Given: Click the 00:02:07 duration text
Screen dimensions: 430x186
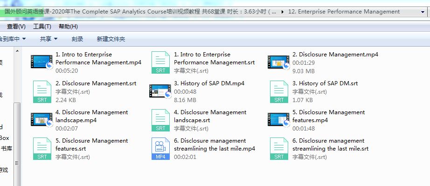Looking at the screenshot, I should [67, 129].
